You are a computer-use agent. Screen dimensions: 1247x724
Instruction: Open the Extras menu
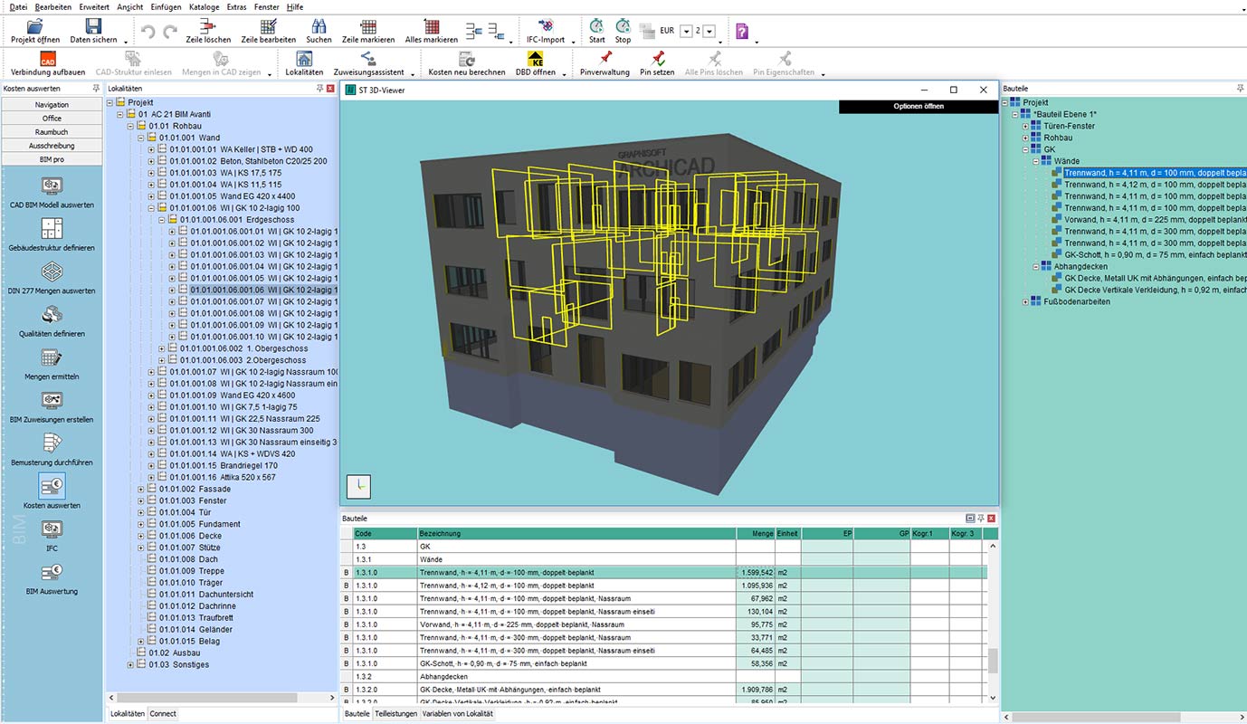236,6
